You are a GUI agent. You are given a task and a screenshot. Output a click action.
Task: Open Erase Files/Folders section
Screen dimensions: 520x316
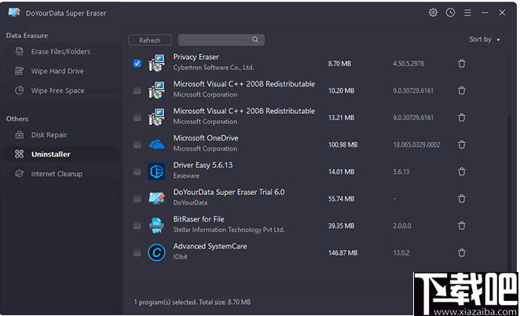(61, 51)
